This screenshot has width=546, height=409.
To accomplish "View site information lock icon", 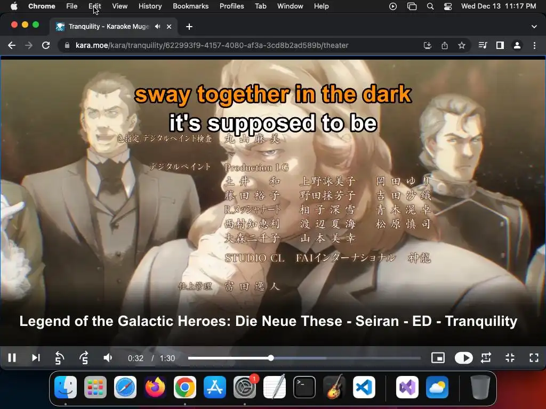I will click(67, 45).
